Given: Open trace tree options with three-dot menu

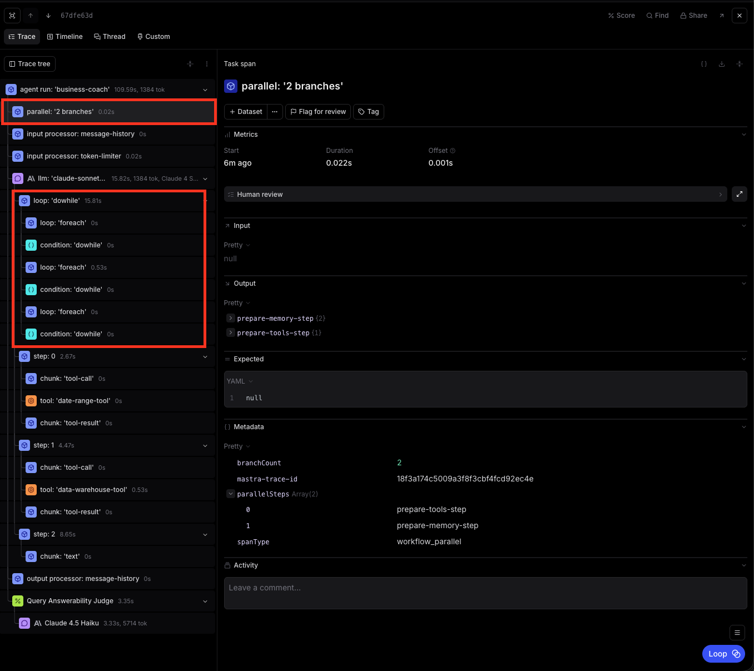Looking at the screenshot, I should 206,64.
